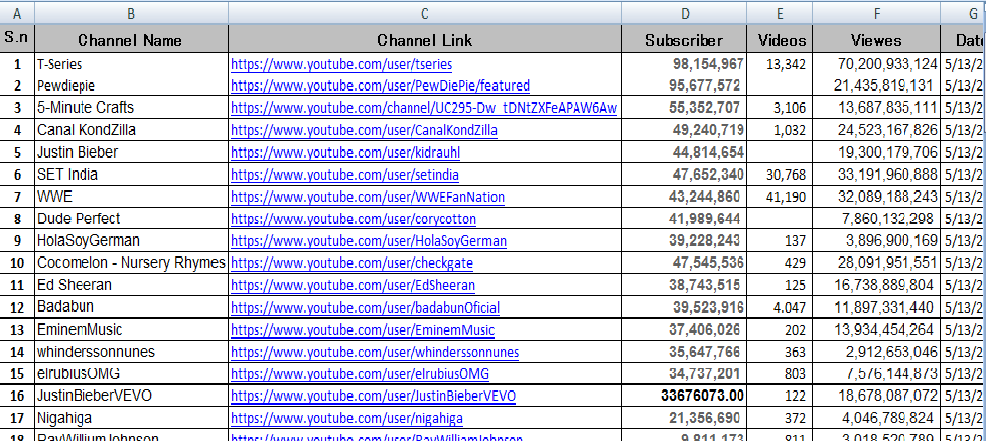Open the badabunOficial channel link
The height and width of the screenshot is (441, 986).
[x=366, y=308]
